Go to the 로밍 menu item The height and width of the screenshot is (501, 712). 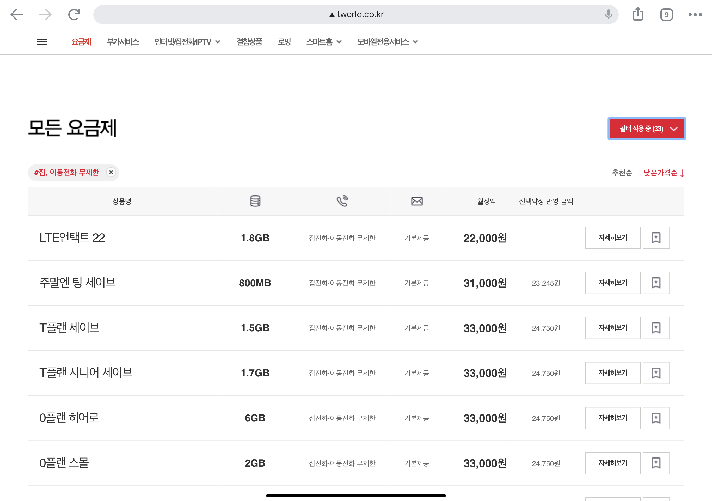point(284,42)
